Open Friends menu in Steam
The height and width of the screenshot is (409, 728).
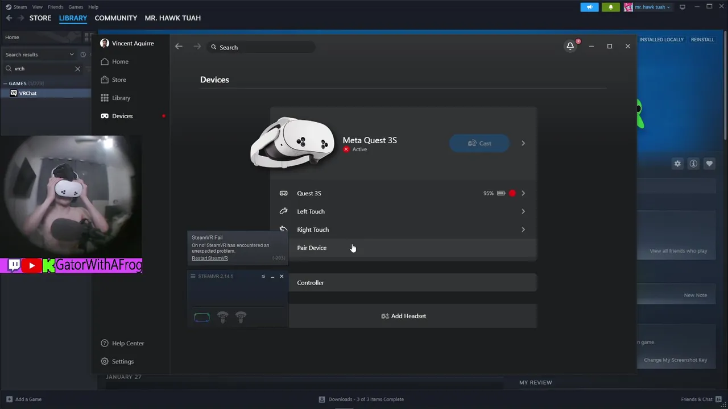[x=56, y=7]
